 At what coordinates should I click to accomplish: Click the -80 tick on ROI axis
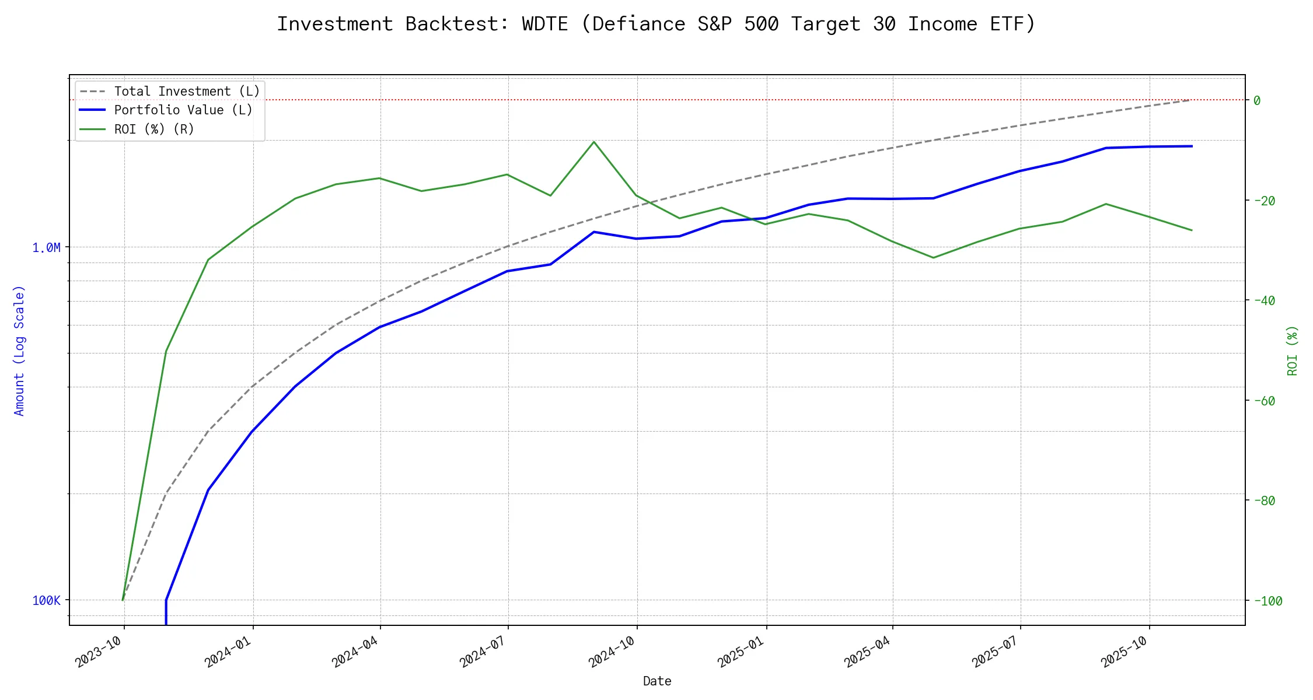click(x=1264, y=501)
